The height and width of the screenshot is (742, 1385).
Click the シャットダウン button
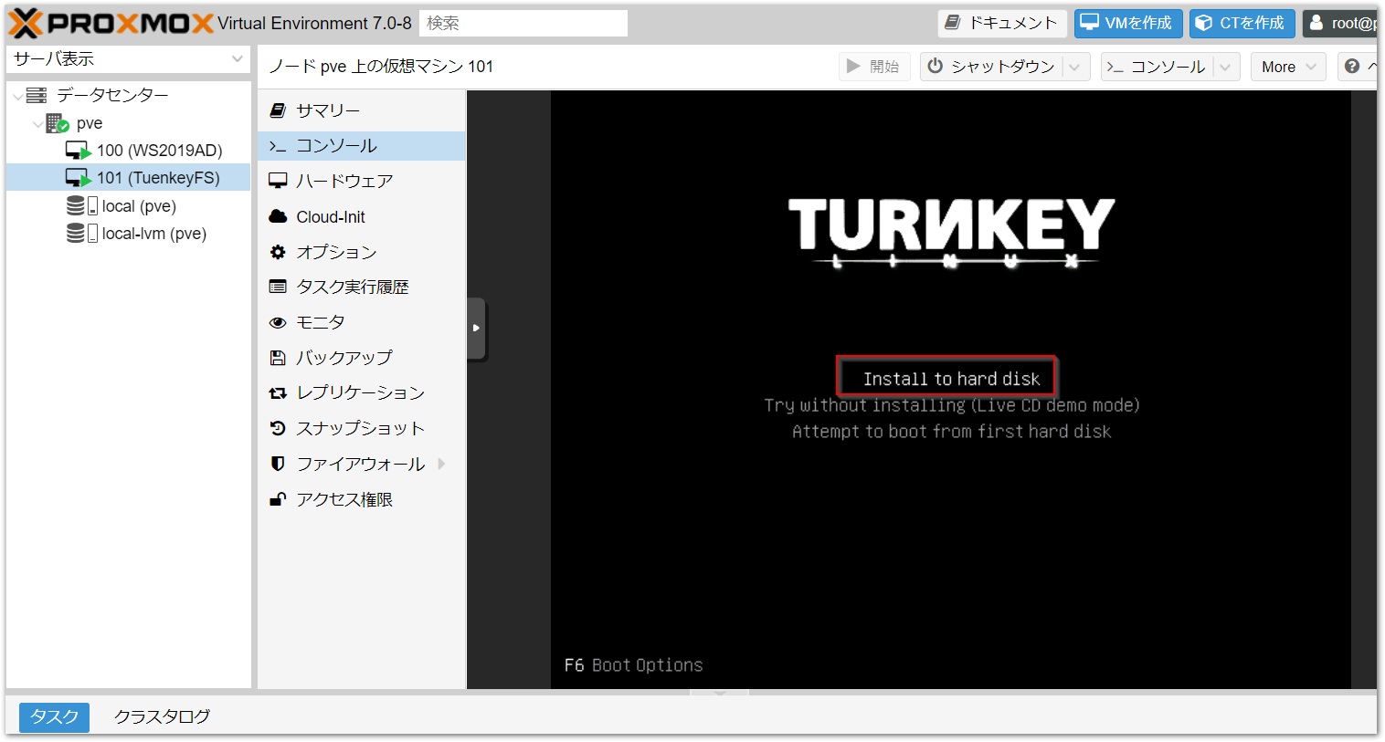click(991, 67)
